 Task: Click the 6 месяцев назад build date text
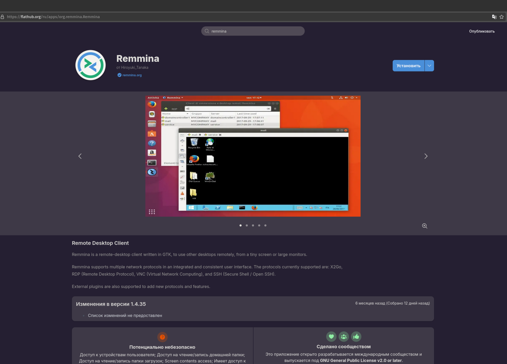[x=392, y=303]
